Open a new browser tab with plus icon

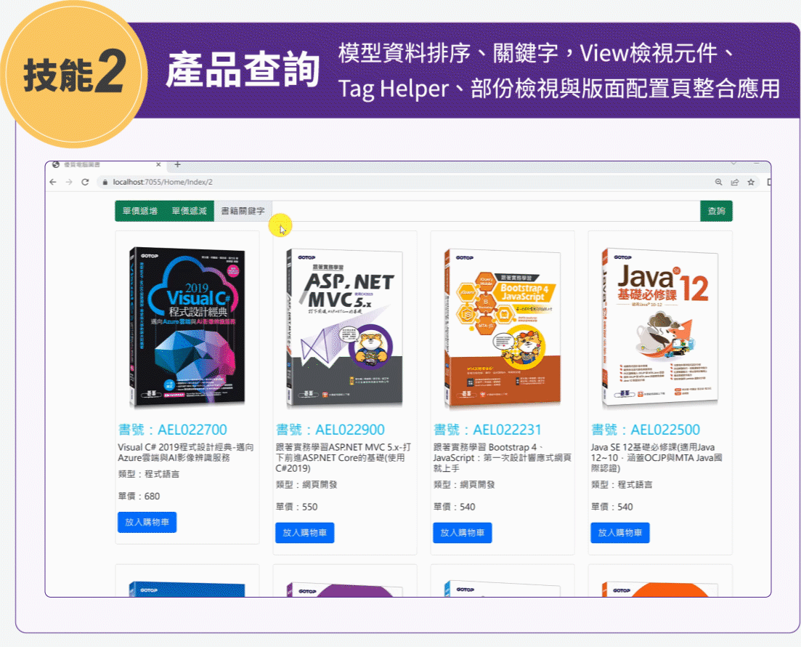pyautogui.click(x=177, y=165)
